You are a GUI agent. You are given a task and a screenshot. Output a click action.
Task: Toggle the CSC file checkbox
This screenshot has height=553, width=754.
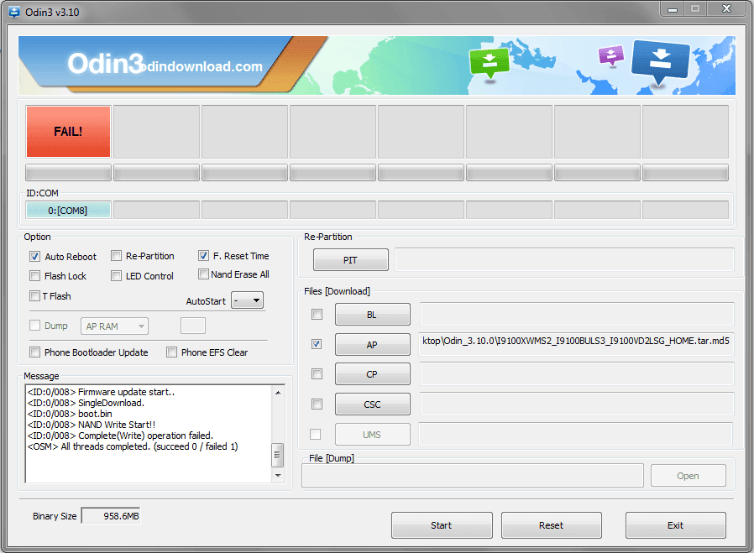(x=317, y=404)
